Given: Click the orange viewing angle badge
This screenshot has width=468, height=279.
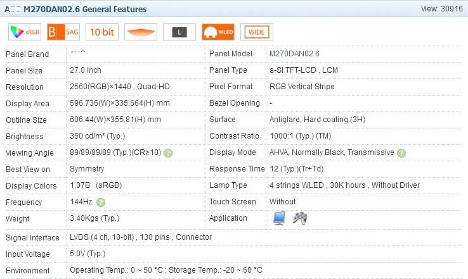Looking at the screenshot, I should point(140,32).
